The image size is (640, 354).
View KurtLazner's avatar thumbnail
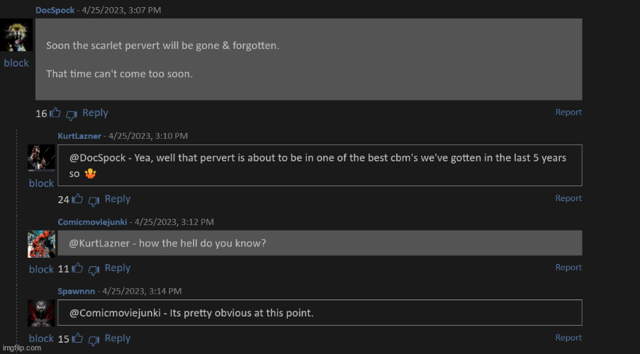coord(41,158)
